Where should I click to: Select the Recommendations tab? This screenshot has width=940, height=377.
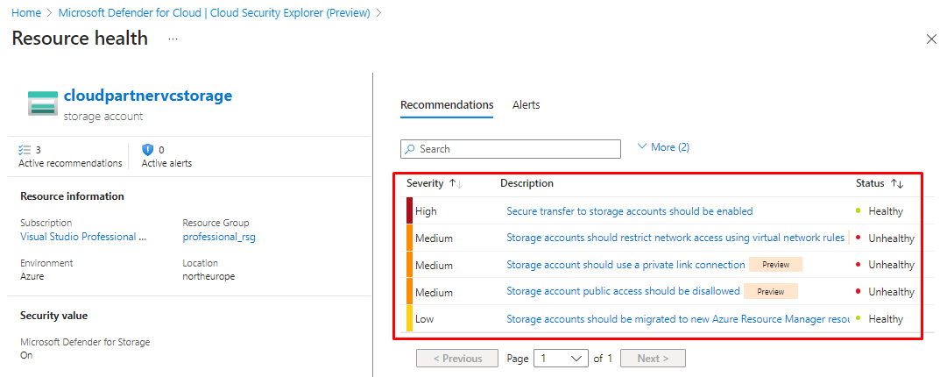[x=447, y=105]
